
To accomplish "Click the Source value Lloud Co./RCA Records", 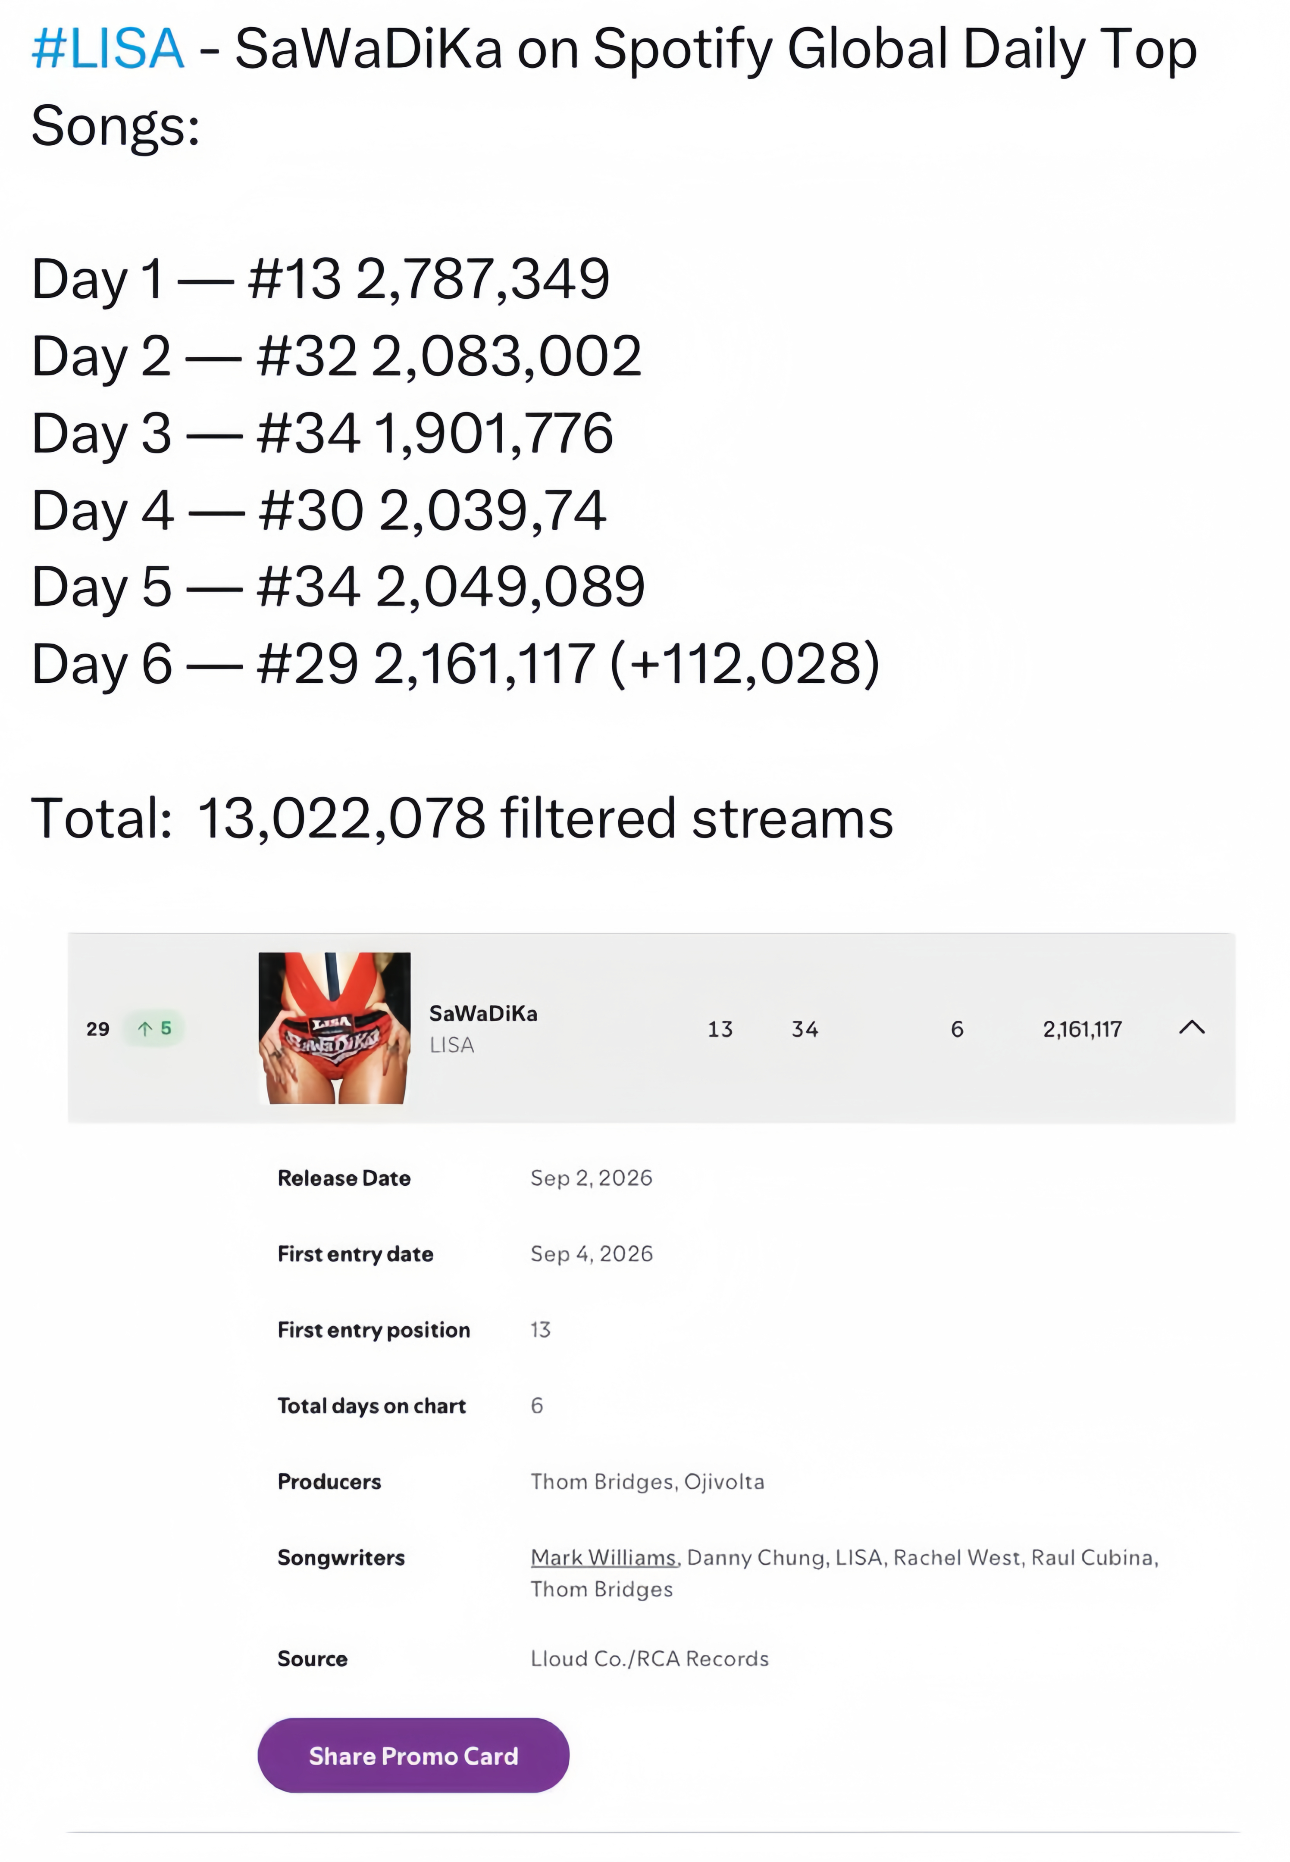I will [650, 1659].
